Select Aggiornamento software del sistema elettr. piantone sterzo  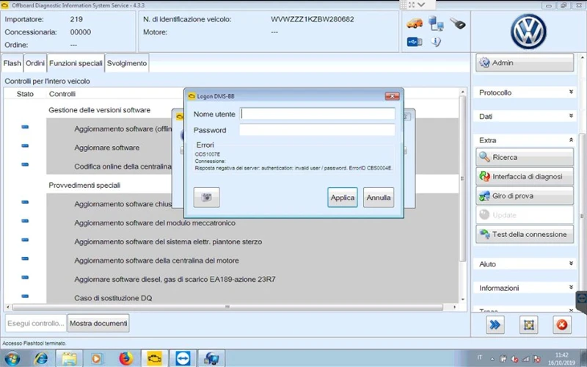click(x=168, y=242)
